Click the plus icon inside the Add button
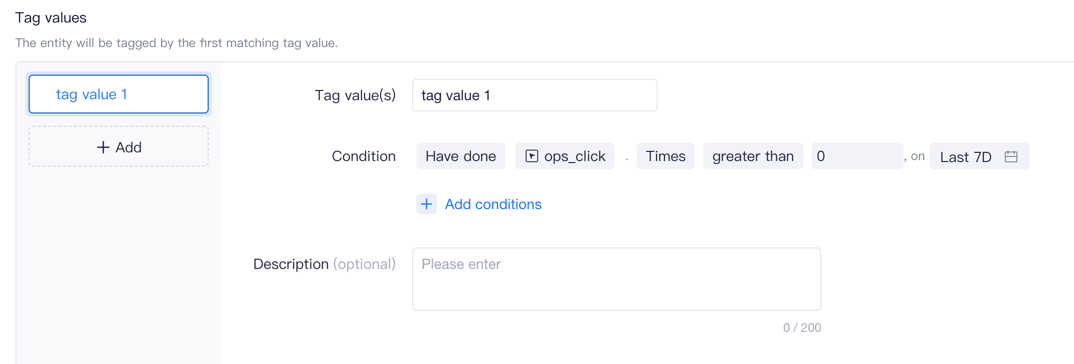The width and height of the screenshot is (1074, 364). tap(103, 147)
